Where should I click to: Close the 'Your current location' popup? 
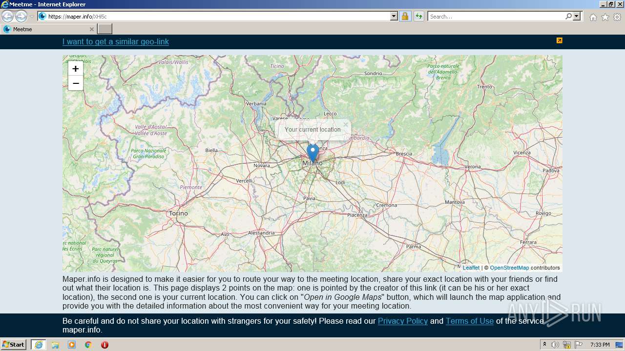coord(346,124)
